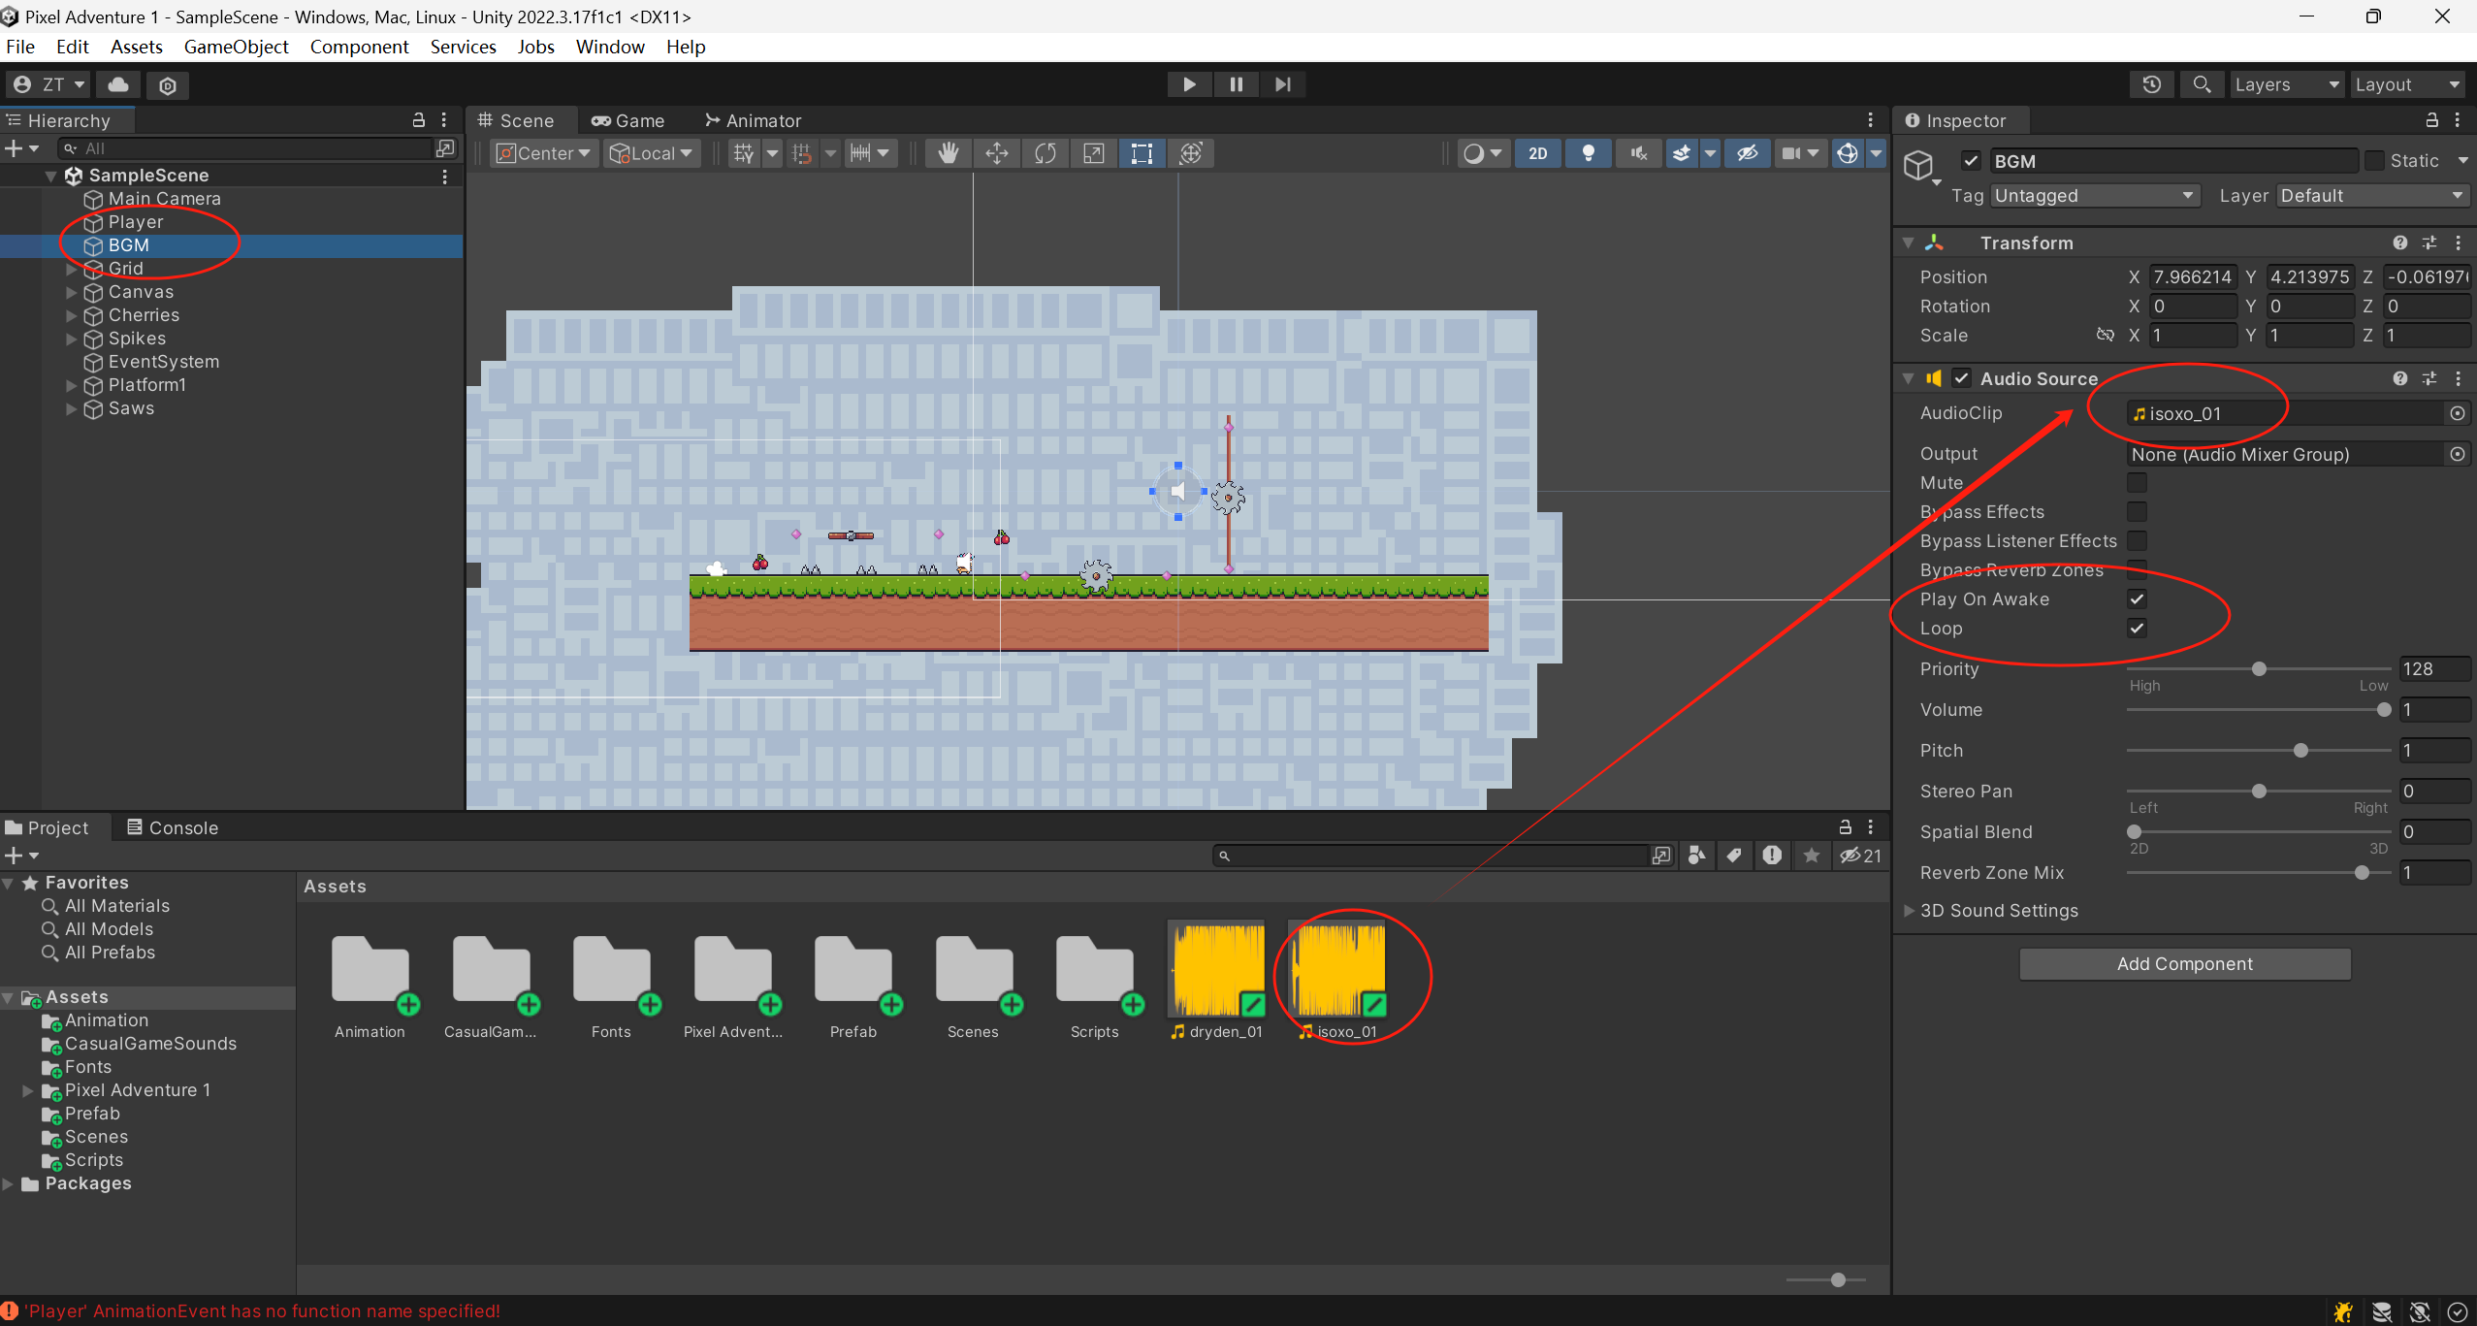Open the Tag Untagged dropdown
Screen dimensions: 2477x1326
pos(2093,196)
